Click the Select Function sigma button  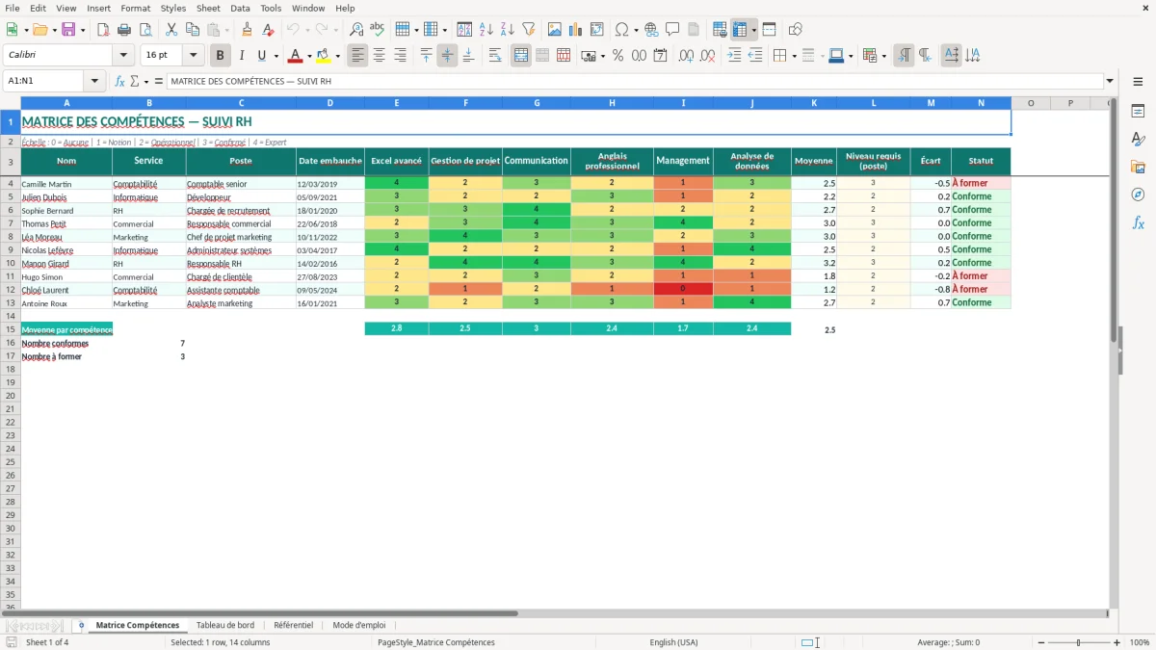tap(134, 81)
